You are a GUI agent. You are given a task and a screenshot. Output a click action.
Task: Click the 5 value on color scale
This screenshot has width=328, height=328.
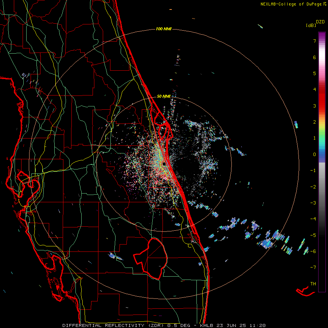[x=315, y=73]
